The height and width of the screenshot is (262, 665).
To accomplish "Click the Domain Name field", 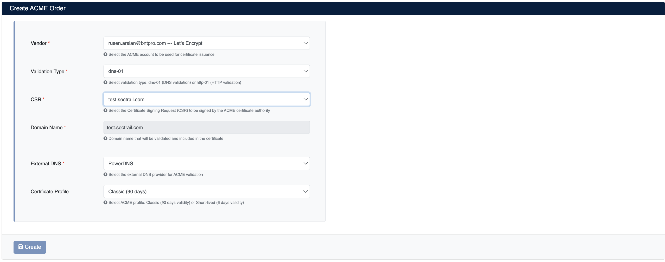I will coord(207,127).
